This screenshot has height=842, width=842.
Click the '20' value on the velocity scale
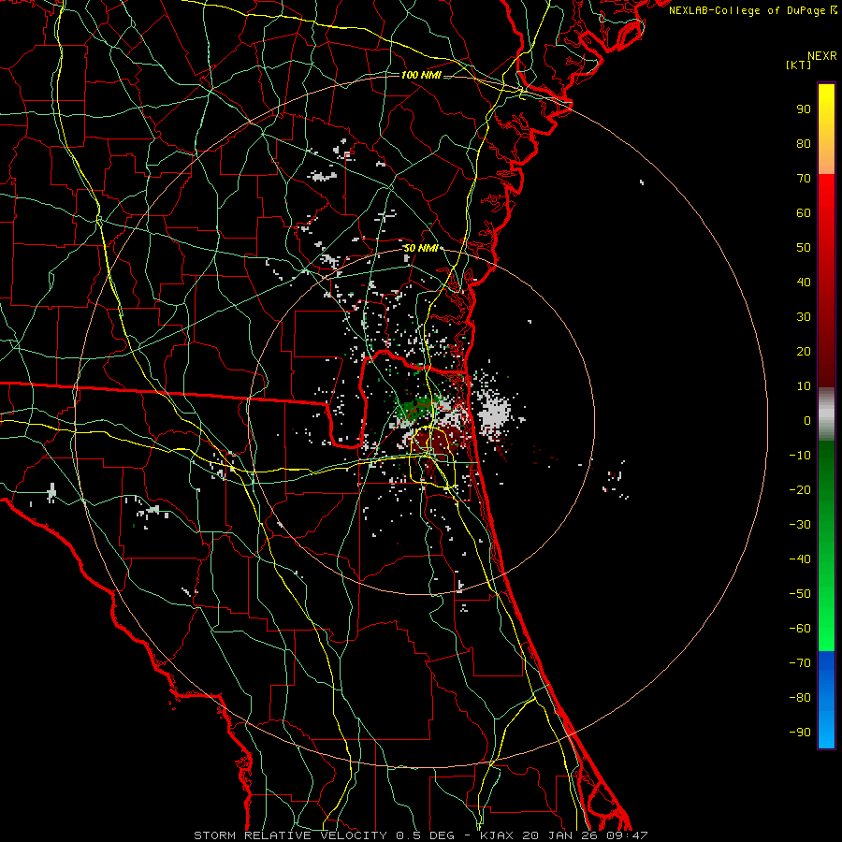pyautogui.click(x=804, y=351)
